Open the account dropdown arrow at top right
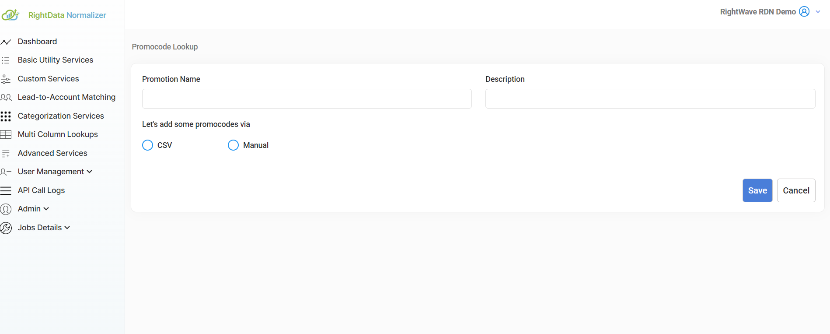Viewport: 830px width, 334px height. click(818, 12)
